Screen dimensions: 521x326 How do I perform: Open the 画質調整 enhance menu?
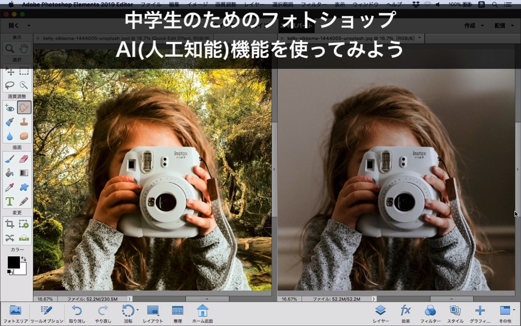225,4
